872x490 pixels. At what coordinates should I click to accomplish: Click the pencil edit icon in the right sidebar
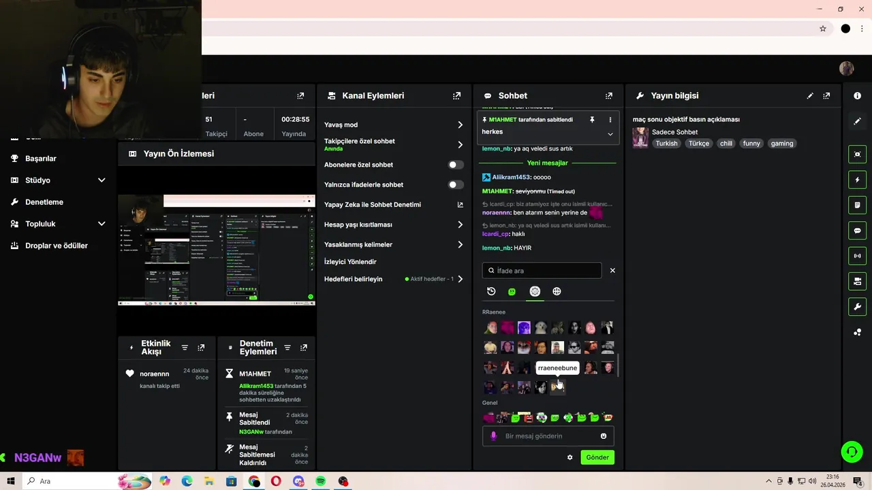pos(857,121)
